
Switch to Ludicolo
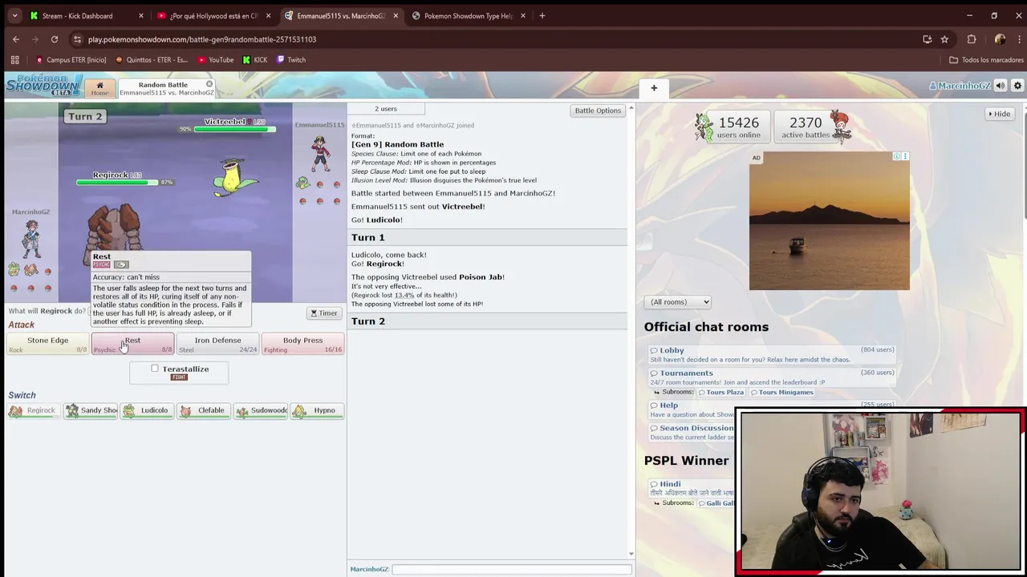click(147, 410)
